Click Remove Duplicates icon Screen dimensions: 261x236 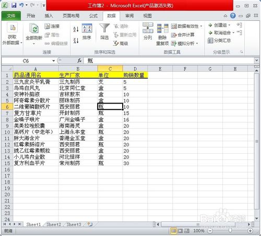[162, 28]
